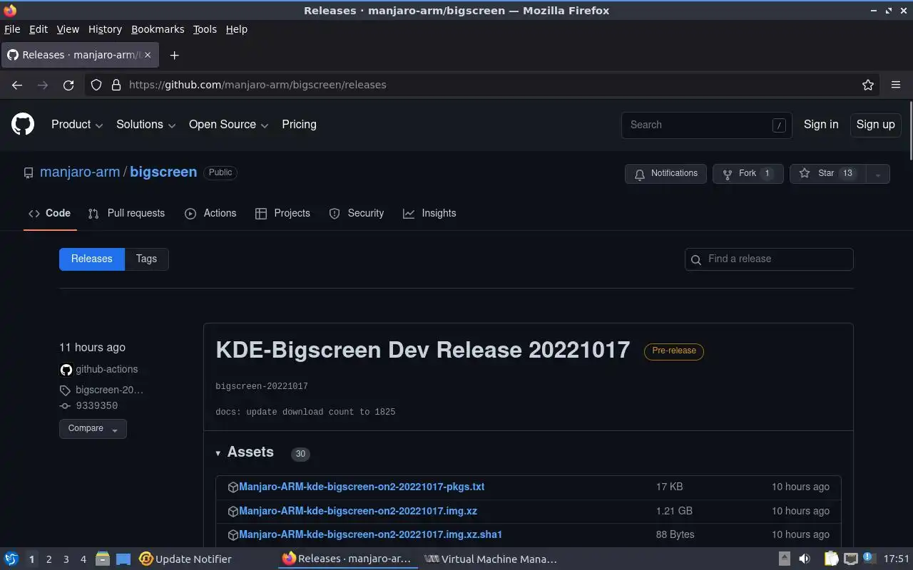Open the Firefox hamburger application menu
This screenshot has height=570, width=913.
pos(896,85)
